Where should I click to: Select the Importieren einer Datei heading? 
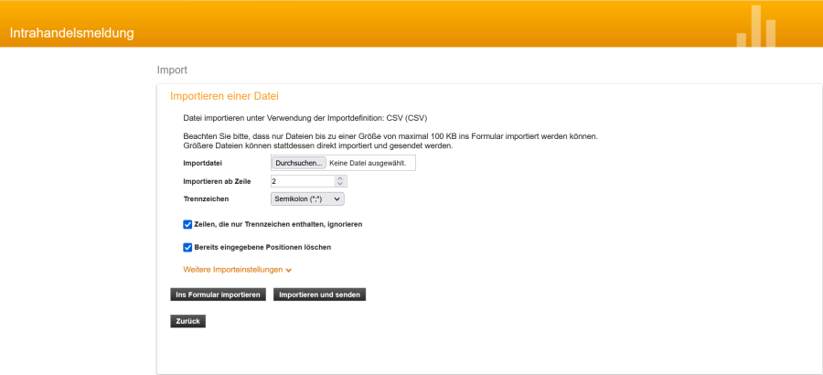(224, 96)
